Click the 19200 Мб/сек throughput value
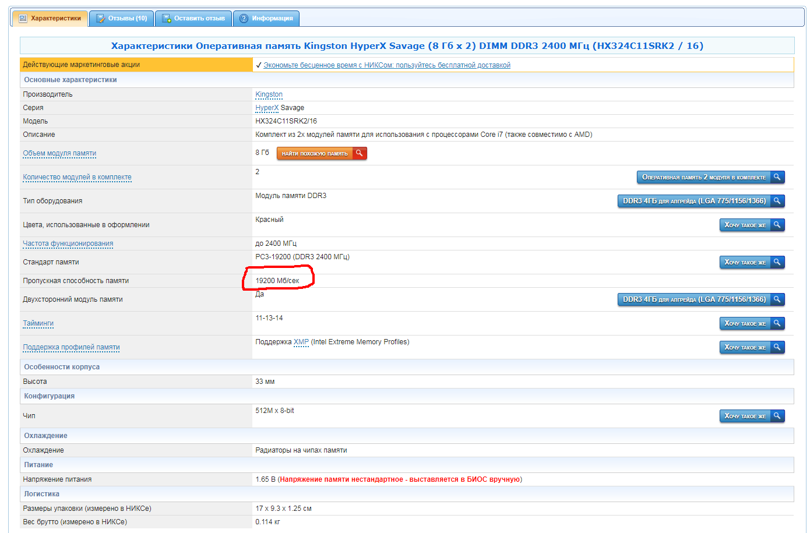This screenshot has width=810, height=533. [277, 281]
